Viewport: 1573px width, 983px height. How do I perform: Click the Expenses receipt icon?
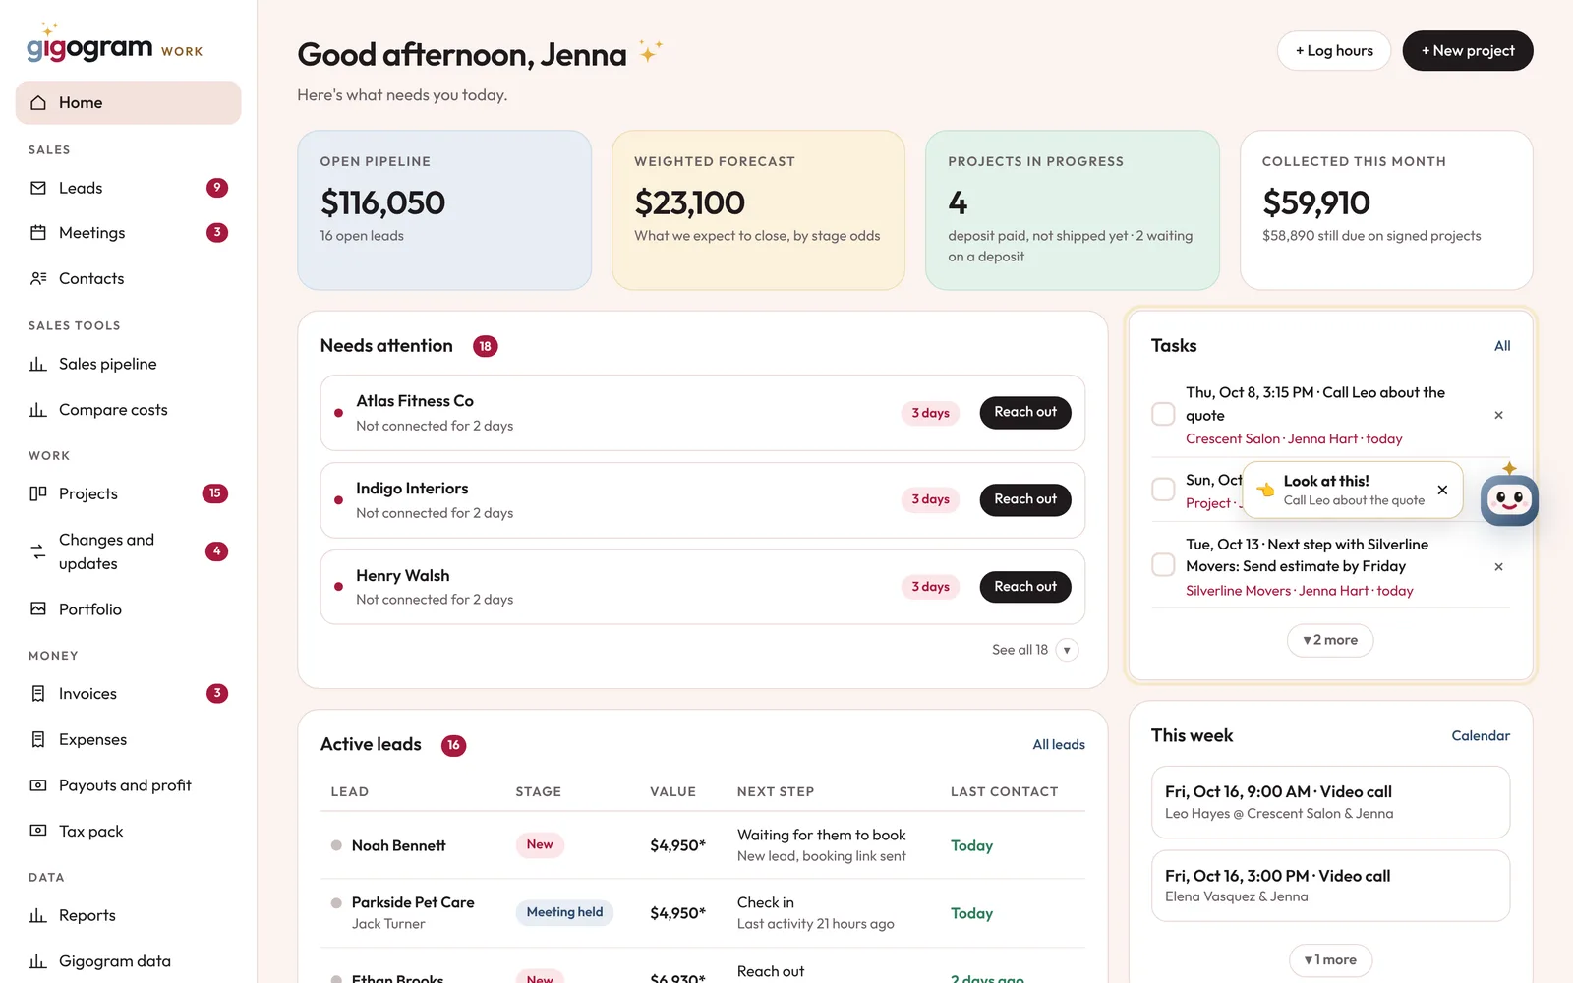pos(38,739)
